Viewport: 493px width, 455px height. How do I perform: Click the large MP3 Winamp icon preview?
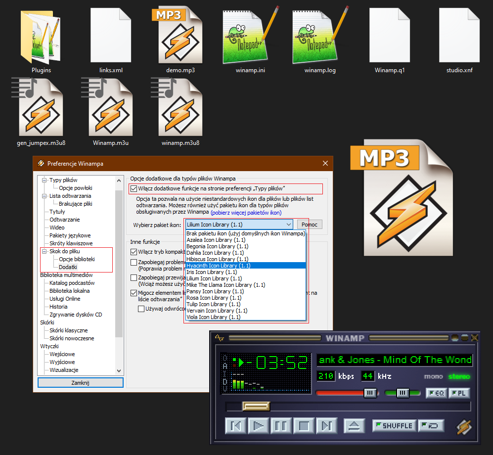[403, 198]
